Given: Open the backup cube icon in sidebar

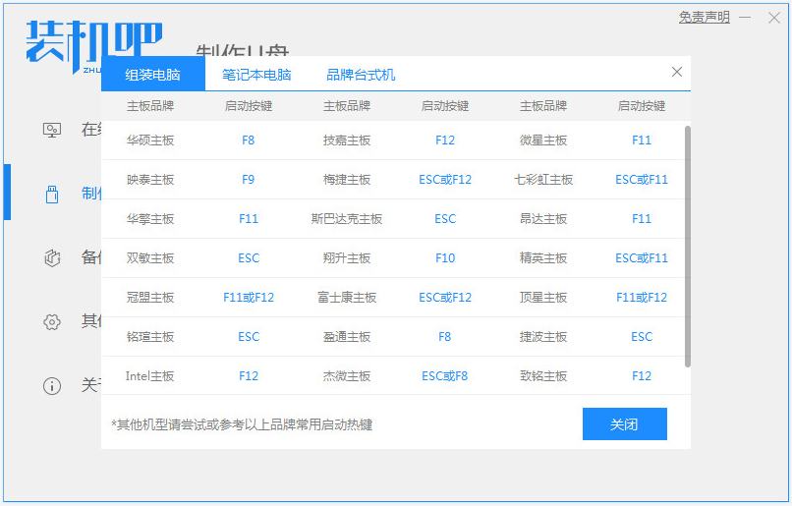Looking at the screenshot, I should point(52,257).
